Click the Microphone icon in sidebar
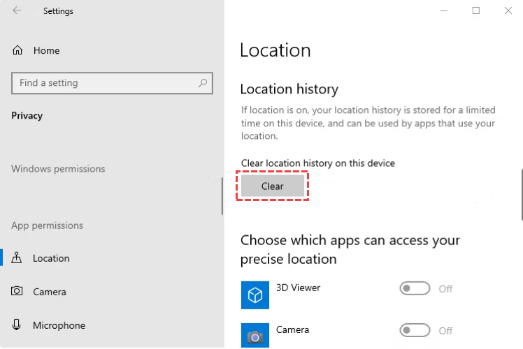Screen dimensions: 523x349 (x=17, y=325)
